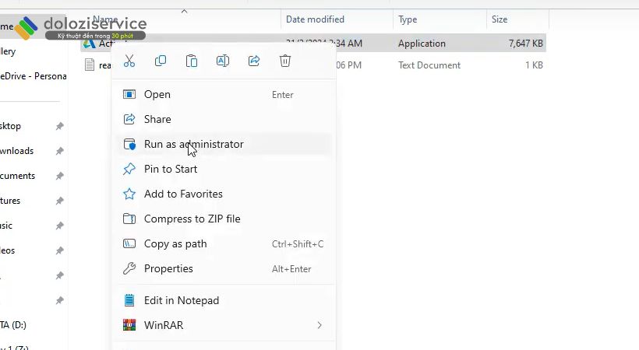Click the star icon beside Add to Favorites

(129, 194)
